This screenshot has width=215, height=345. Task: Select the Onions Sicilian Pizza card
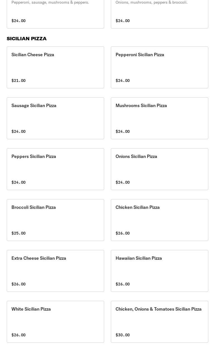[159, 169]
